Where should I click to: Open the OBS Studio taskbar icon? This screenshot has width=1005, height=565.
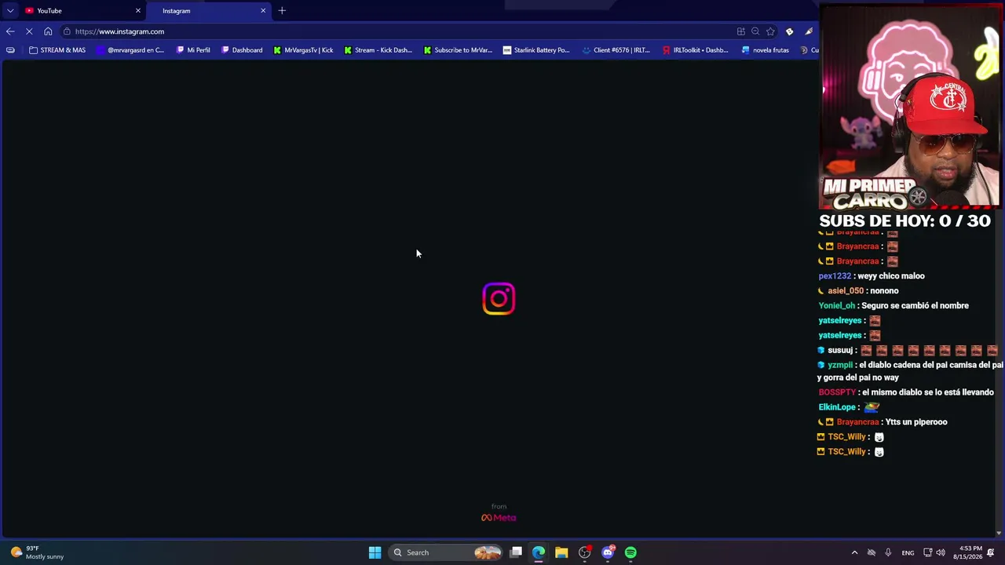point(584,552)
